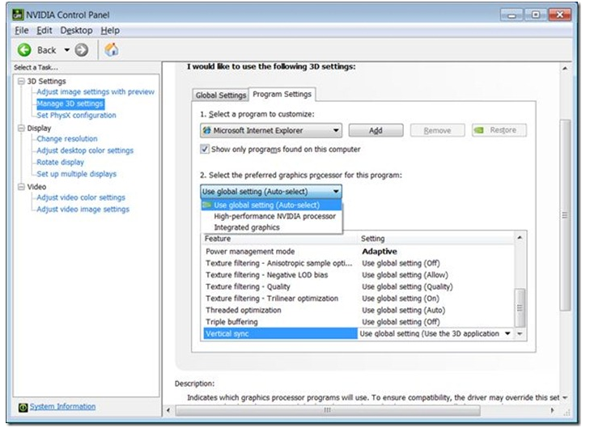Toggle Show only programs found on this computer
The width and height of the screenshot is (590, 432).
tap(204, 150)
